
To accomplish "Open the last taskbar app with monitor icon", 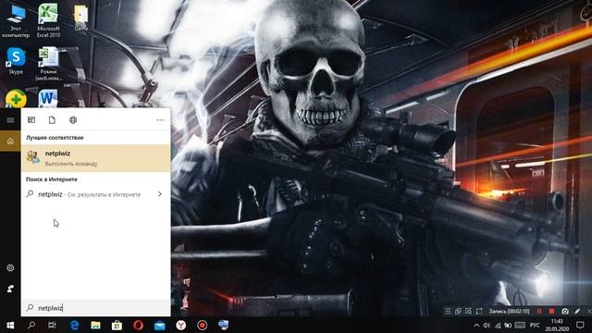I will coord(224,325).
